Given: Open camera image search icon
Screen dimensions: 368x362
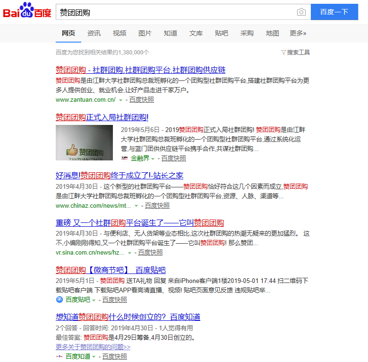Looking at the screenshot, I should (301, 12).
